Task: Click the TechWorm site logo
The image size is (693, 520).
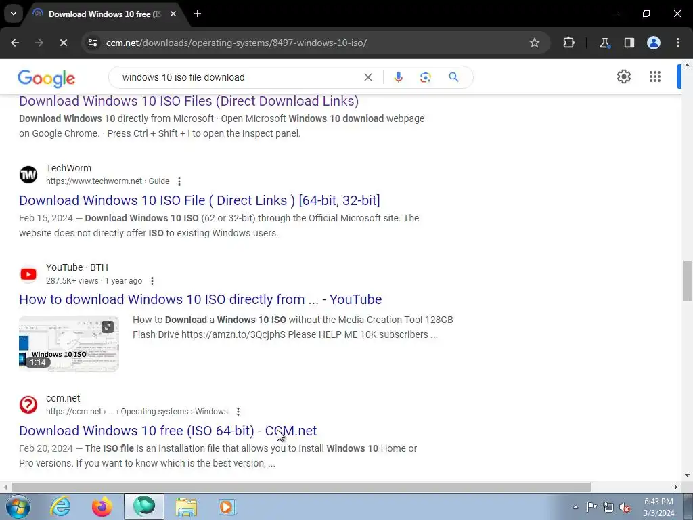Action: pos(28,175)
